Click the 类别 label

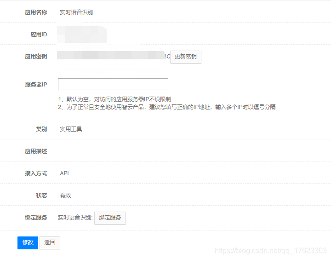[x=41, y=129]
